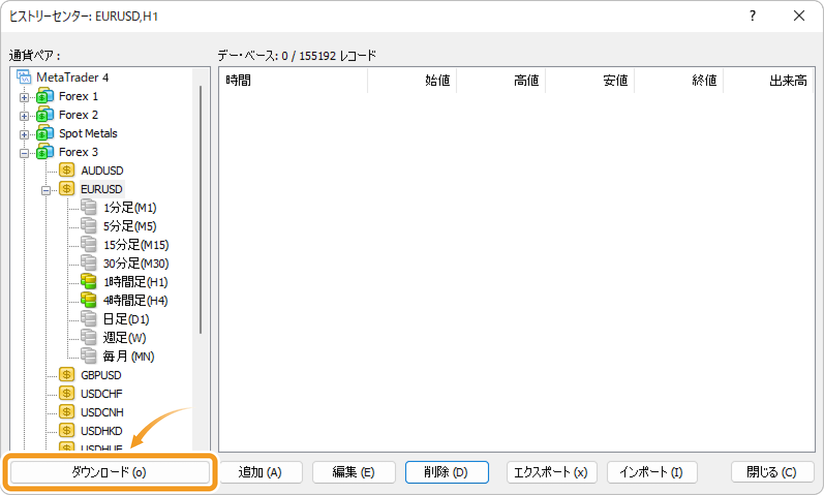Click the USDHKD dollar symbol icon
Screen dimensions: 824x495
(67, 430)
